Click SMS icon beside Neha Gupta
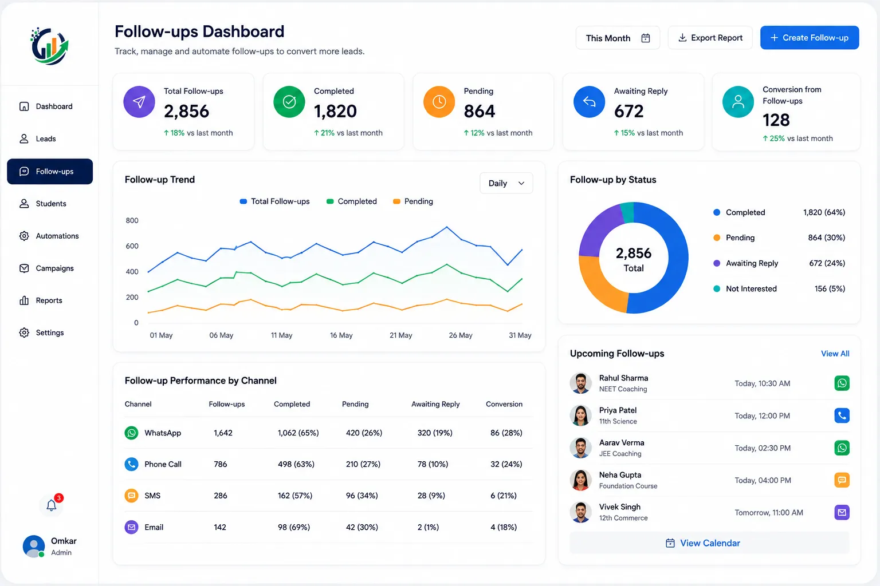 pyautogui.click(x=842, y=480)
